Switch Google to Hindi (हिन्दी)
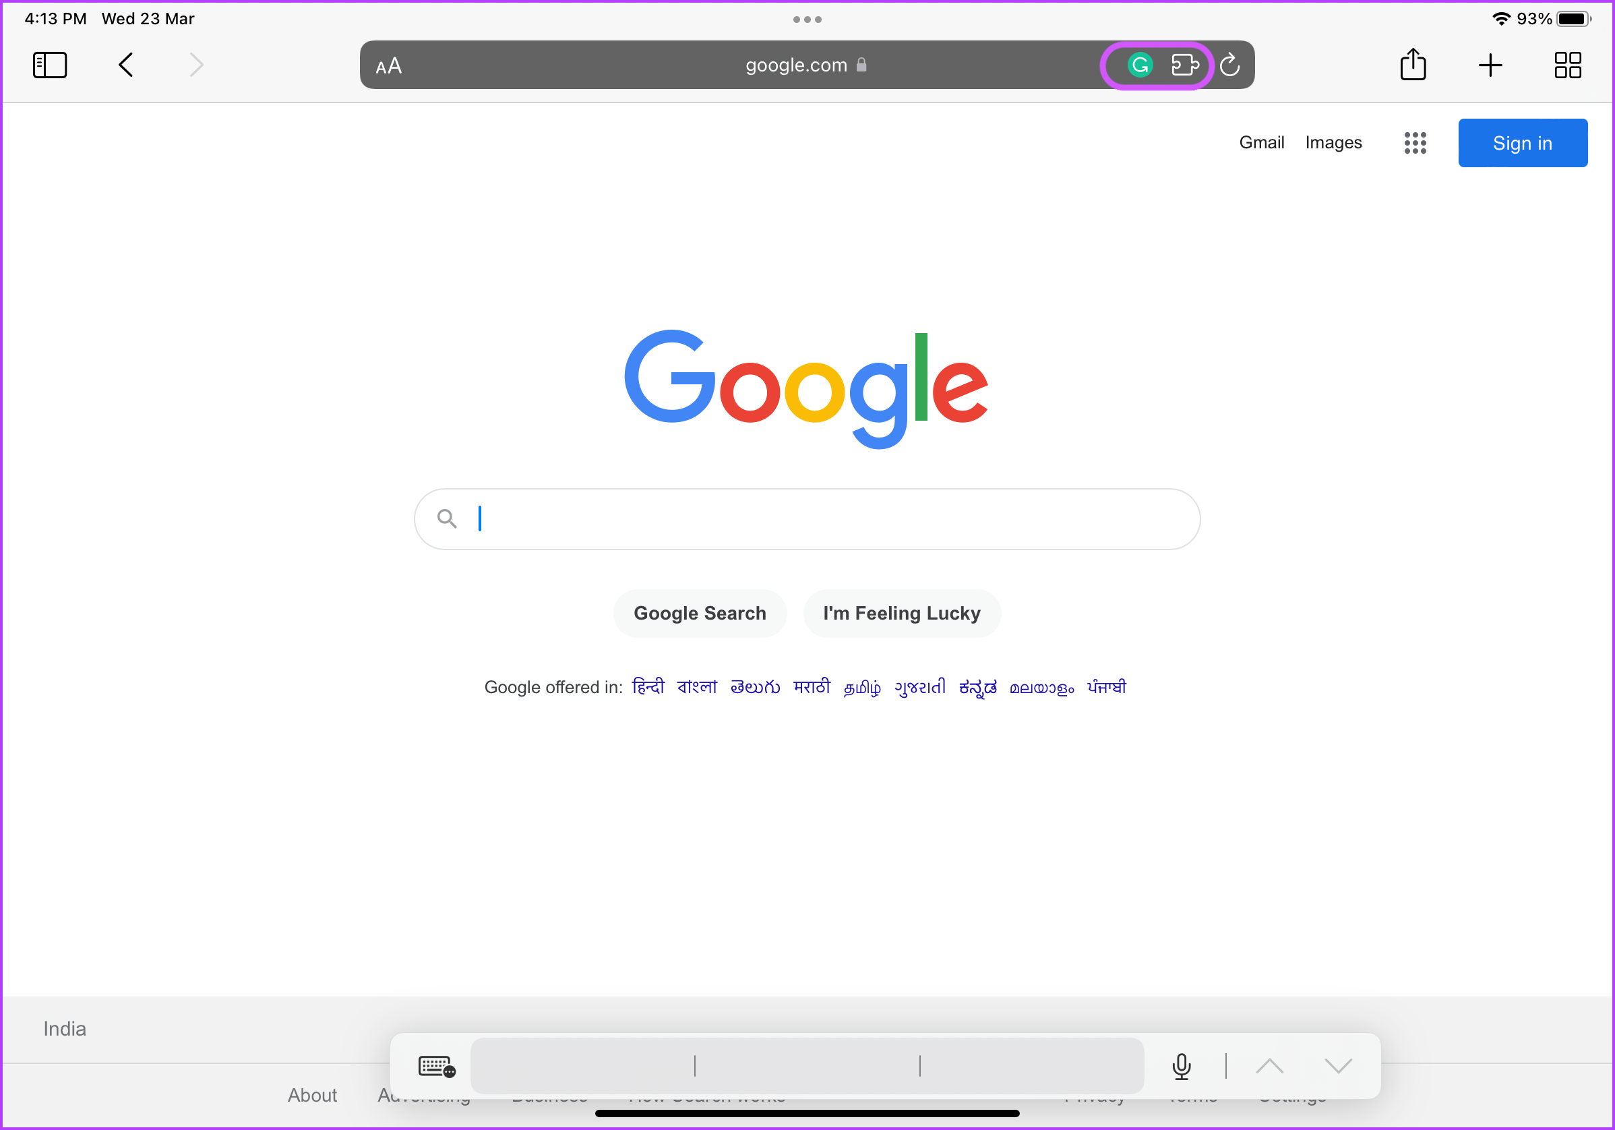1615x1130 pixels. coord(648,687)
